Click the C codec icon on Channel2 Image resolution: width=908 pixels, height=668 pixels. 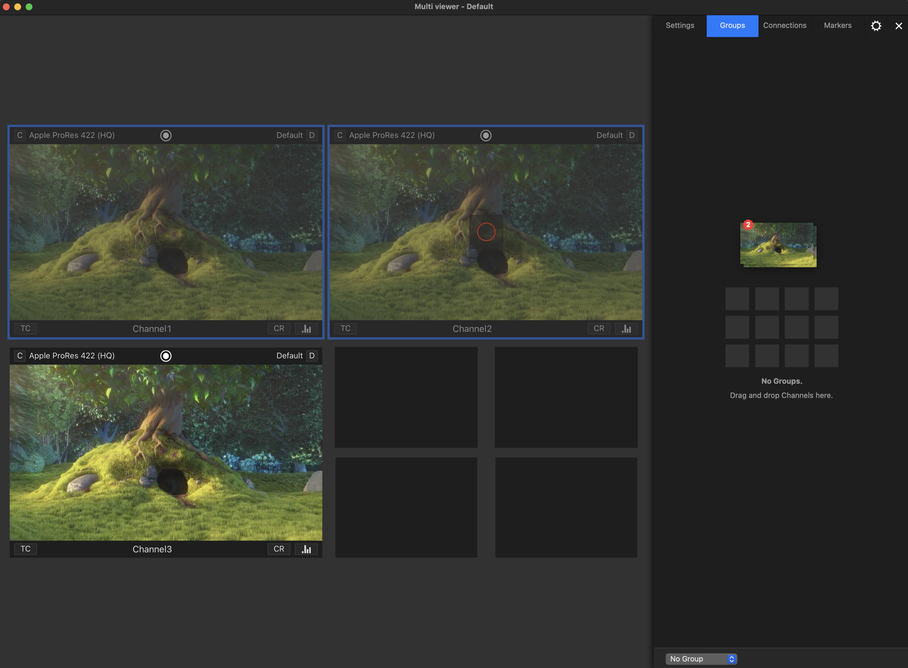click(340, 135)
